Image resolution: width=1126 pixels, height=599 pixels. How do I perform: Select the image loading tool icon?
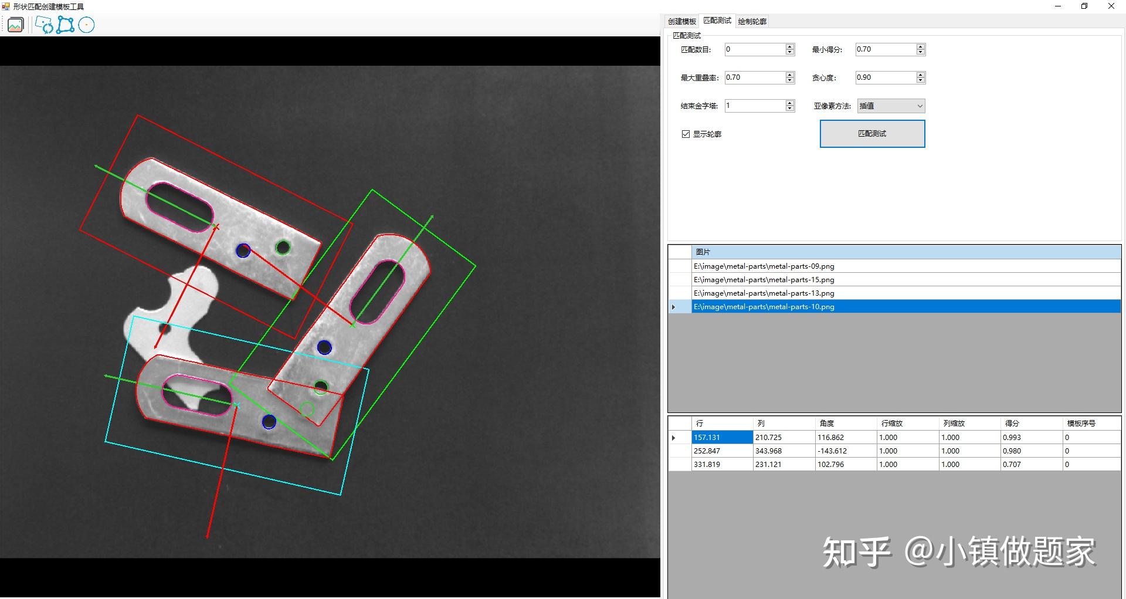15,25
